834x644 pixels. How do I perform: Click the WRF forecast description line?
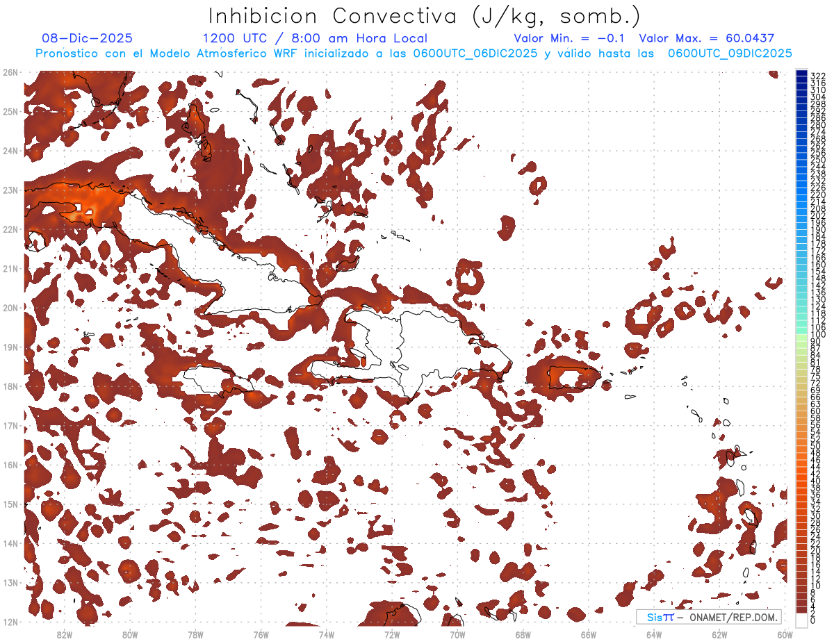414,53
